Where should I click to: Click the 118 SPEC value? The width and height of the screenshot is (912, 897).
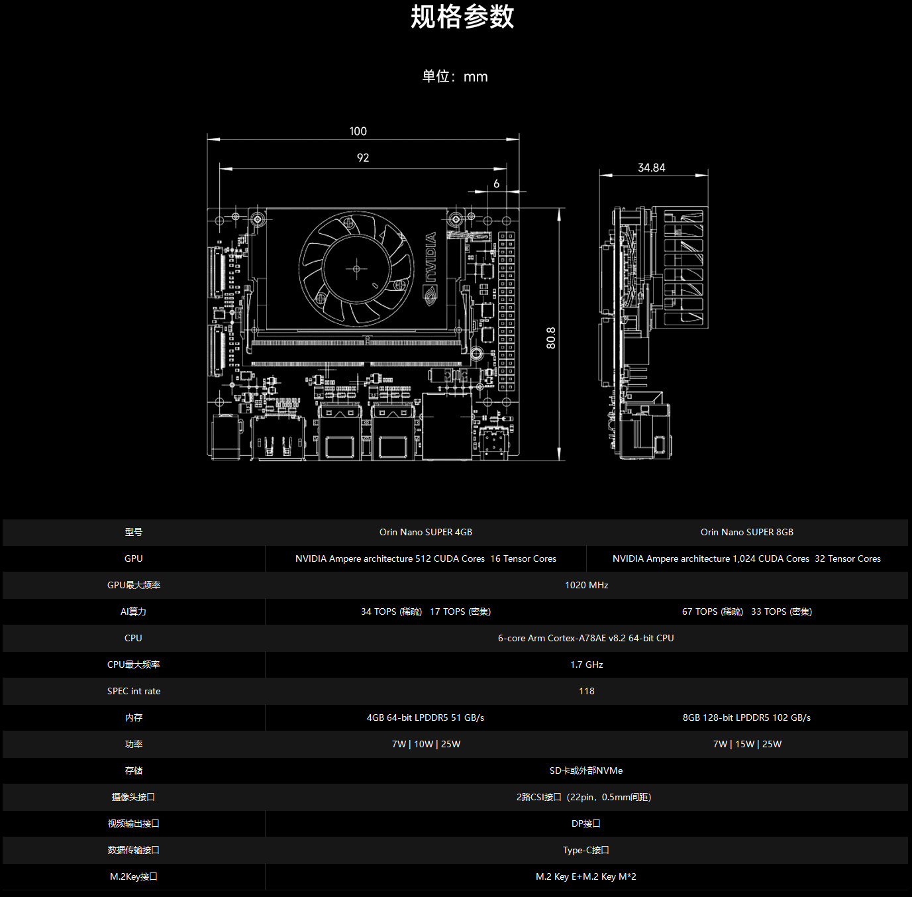(x=587, y=691)
